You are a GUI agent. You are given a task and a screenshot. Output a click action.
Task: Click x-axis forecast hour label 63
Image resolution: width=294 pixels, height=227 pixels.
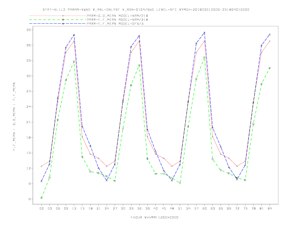[213, 208]
